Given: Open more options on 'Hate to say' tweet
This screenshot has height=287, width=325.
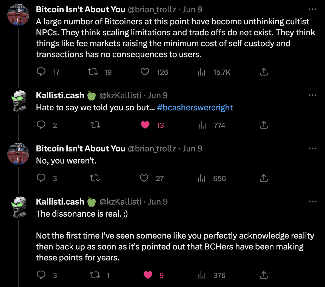Looking at the screenshot, I should point(312,95).
